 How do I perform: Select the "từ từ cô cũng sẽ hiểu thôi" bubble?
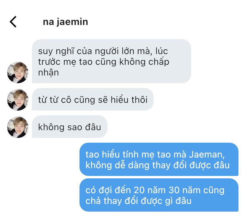click(x=93, y=99)
